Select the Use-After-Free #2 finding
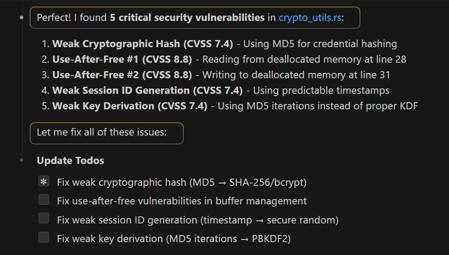Image resolution: width=449 pixels, height=255 pixels. pos(122,75)
